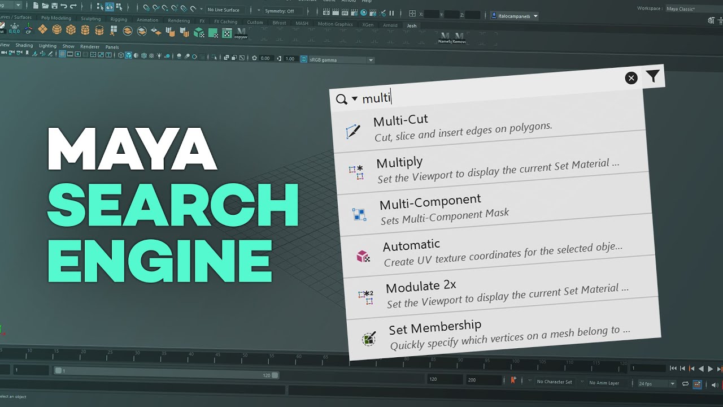Switch to the Rigging shelf tab
Viewport: 723px width, 407px height.
coord(119,19)
